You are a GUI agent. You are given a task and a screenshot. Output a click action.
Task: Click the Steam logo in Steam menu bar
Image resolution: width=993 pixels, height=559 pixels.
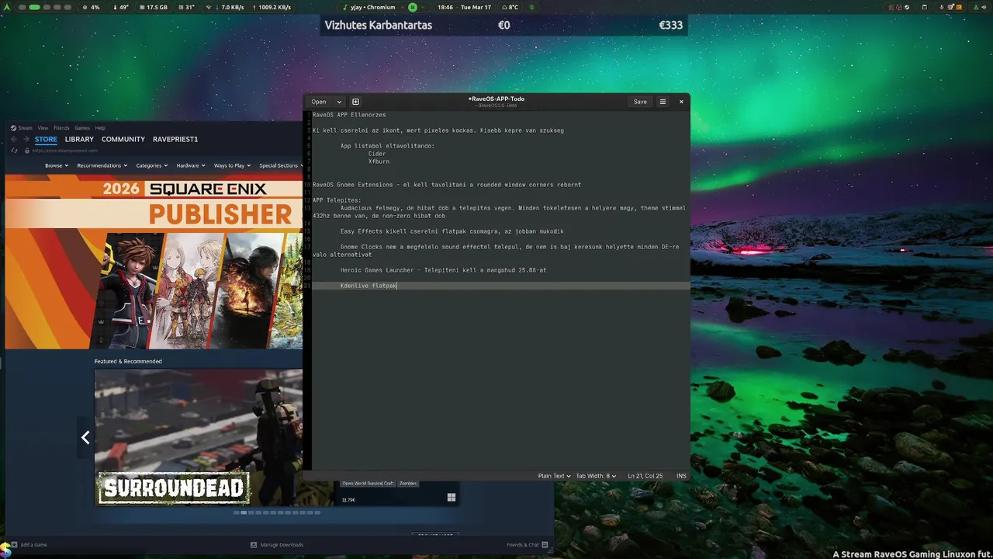[13, 128]
